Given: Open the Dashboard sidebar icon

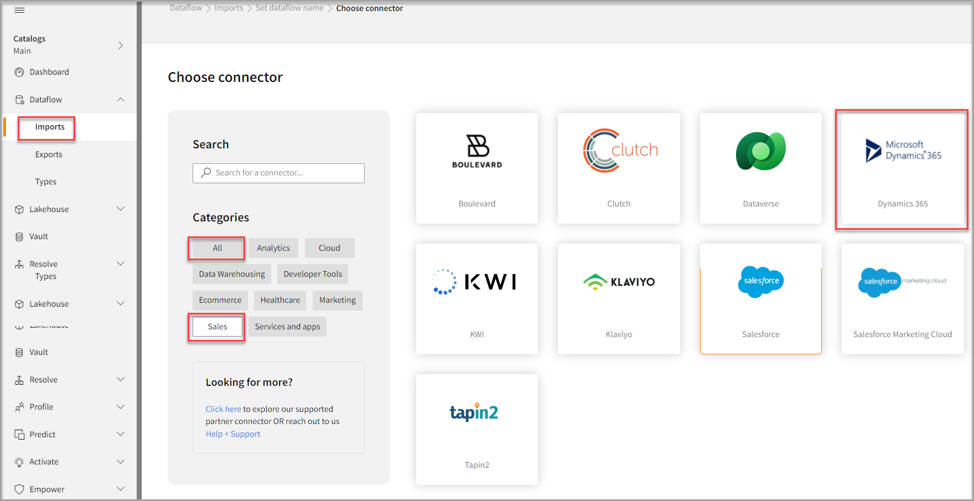Looking at the screenshot, I should coord(19,72).
